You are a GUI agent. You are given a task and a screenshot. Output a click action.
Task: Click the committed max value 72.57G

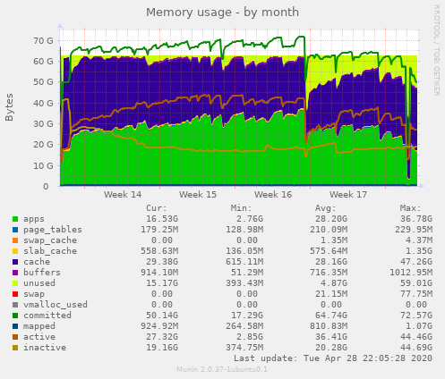pos(416,316)
